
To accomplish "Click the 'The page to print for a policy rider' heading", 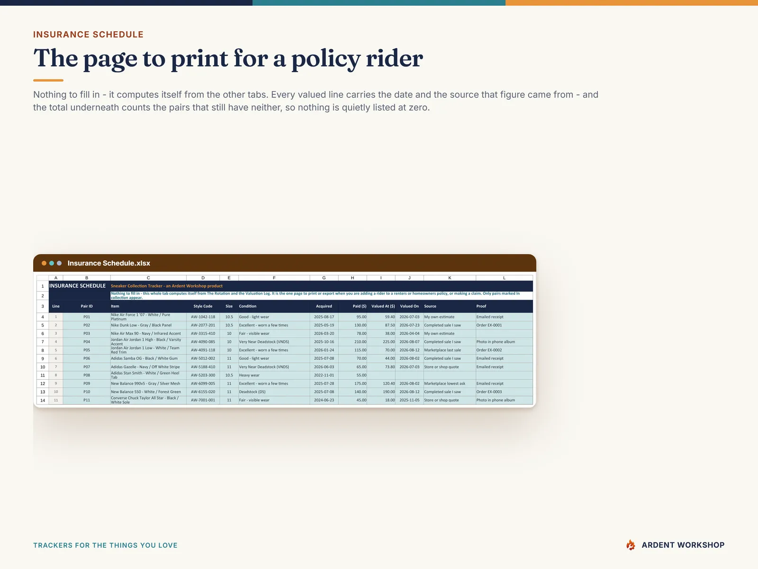I will (x=228, y=59).
